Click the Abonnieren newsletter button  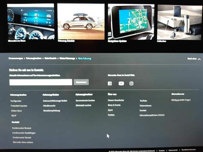pos(81,82)
